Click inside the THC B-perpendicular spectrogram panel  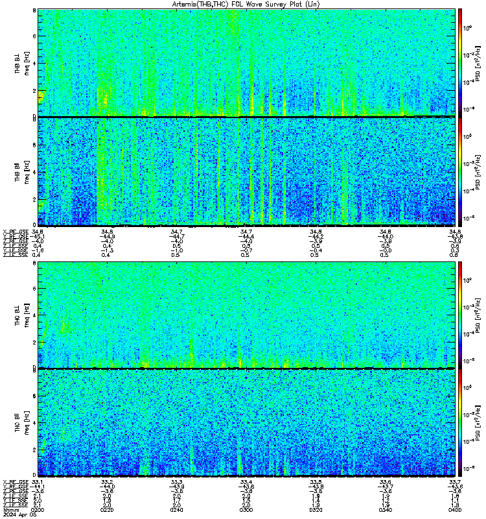[x=247, y=315]
